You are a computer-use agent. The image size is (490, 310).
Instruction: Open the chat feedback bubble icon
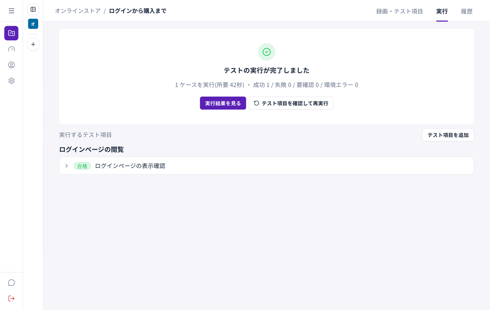click(11, 283)
